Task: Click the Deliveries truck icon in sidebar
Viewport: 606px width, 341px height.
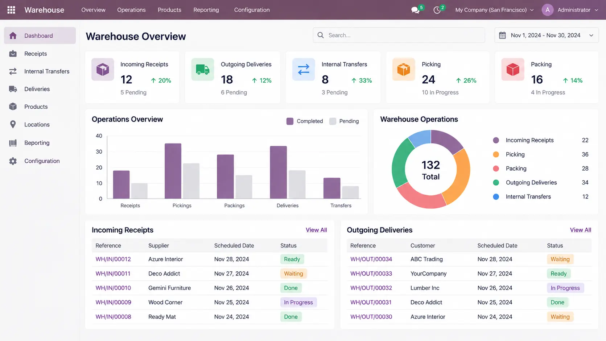Action: (x=13, y=89)
